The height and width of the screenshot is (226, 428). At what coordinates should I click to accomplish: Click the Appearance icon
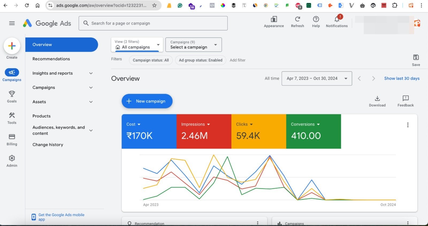click(274, 20)
